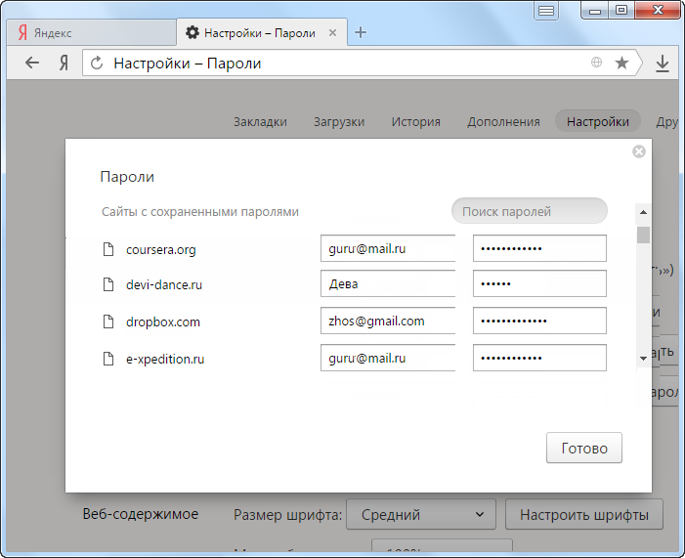Open the Дополнения section

pos(503,121)
